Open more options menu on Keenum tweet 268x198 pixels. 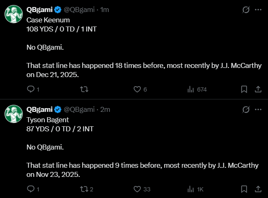coord(258,10)
